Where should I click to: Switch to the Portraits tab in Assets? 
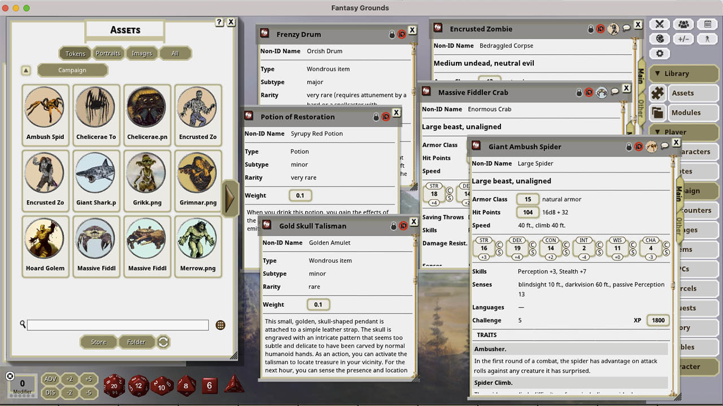click(x=108, y=53)
